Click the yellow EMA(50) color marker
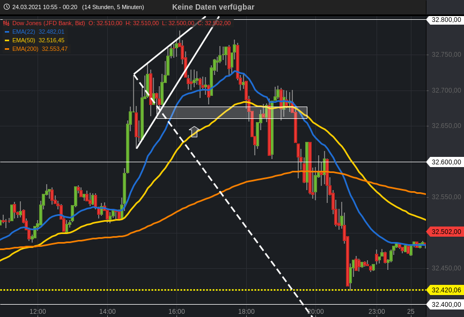Image resolution: width=464 pixels, height=317 pixels. pyautogui.click(x=7, y=41)
